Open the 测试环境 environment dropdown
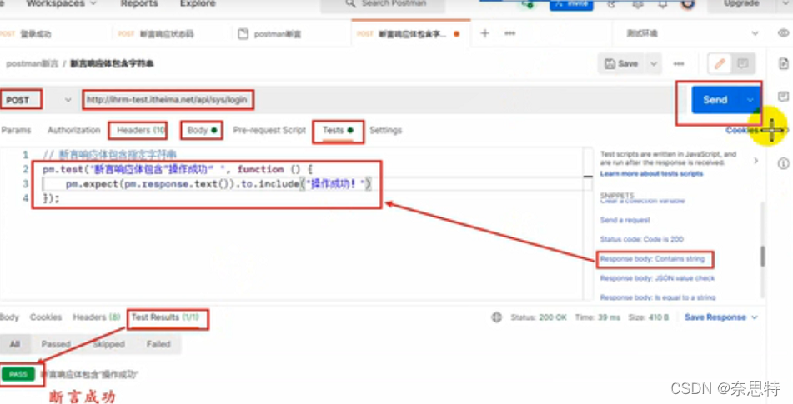 [x=692, y=33]
